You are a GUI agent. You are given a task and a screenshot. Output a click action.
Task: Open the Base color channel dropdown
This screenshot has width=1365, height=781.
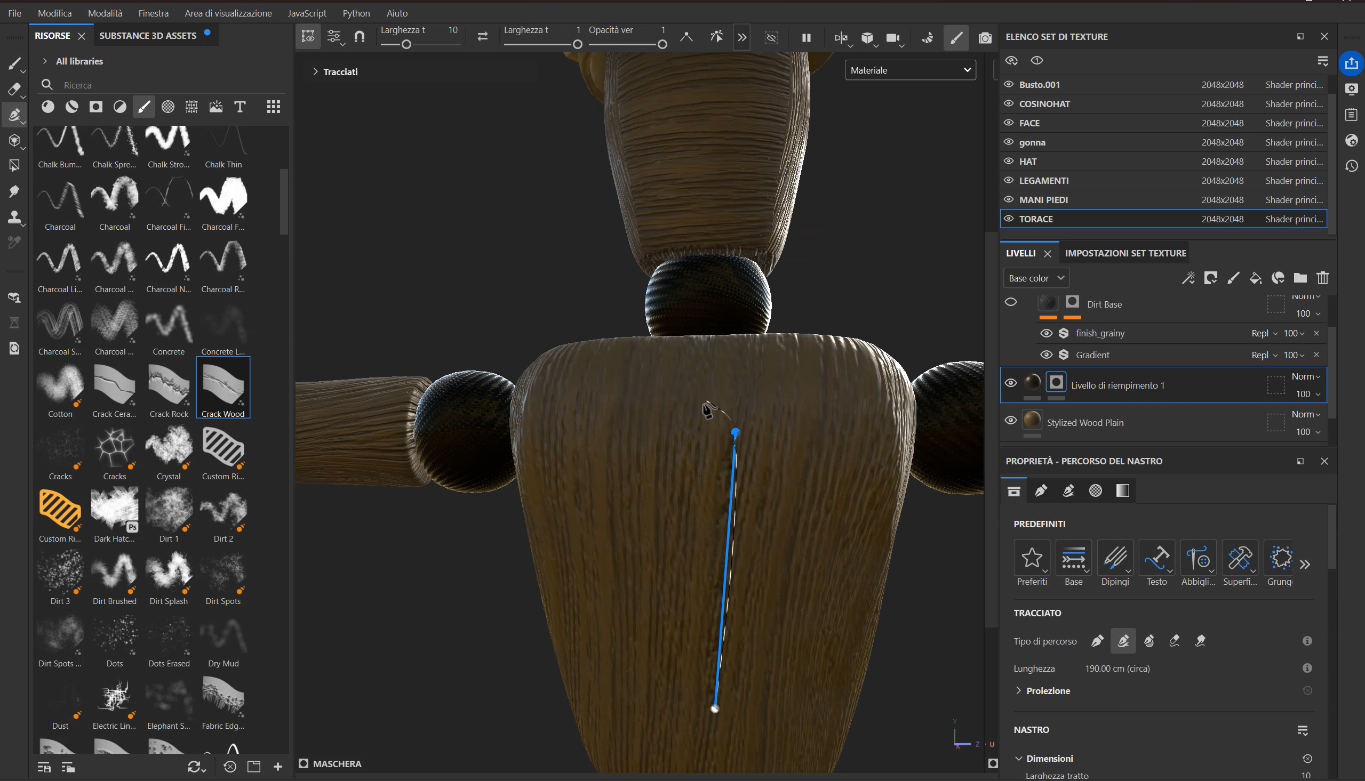point(1036,278)
